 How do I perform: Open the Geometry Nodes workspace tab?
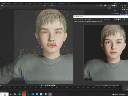[61, 3]
